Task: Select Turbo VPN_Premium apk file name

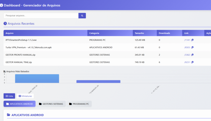Action: 28,47
